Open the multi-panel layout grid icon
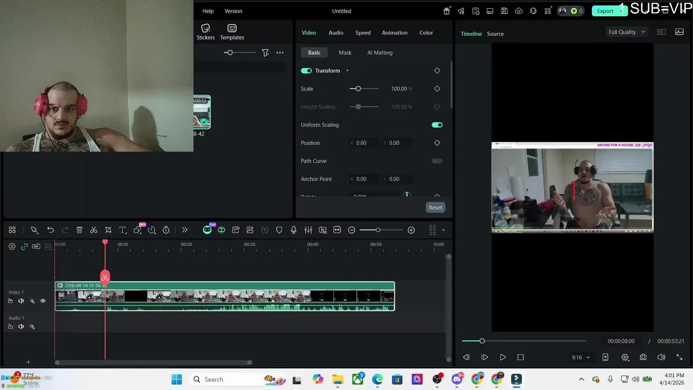Viewport: 693px width, 390px height. click(x=12, y=230)
